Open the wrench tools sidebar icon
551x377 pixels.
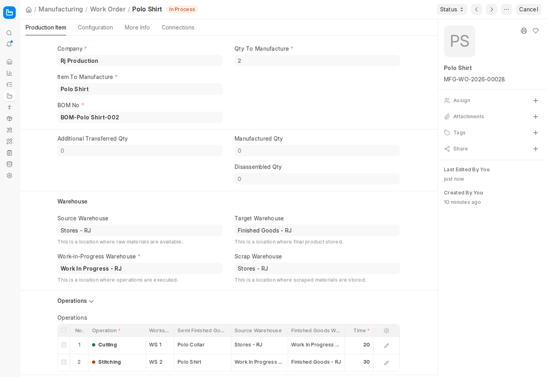(x=9, y=130)
